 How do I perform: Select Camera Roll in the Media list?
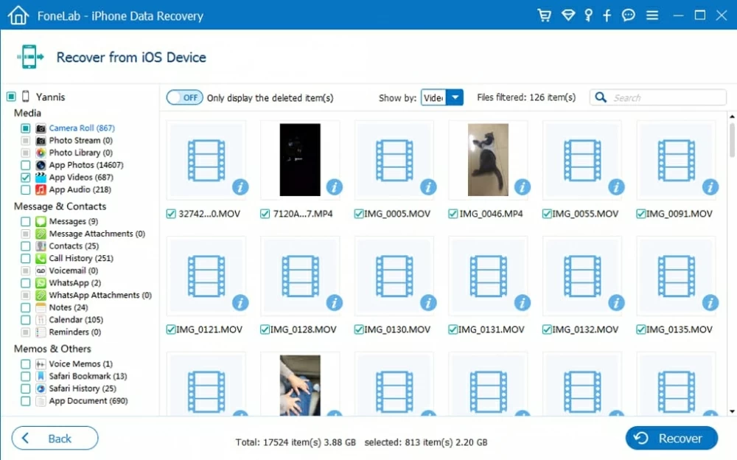tap(81, 128)
